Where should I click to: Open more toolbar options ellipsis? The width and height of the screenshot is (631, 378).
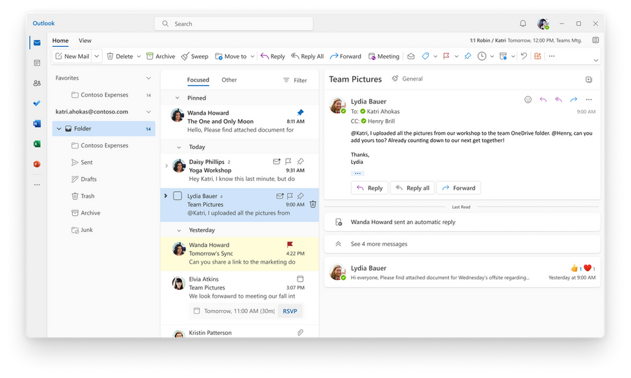pyautogui.click(x=552, y=56)
